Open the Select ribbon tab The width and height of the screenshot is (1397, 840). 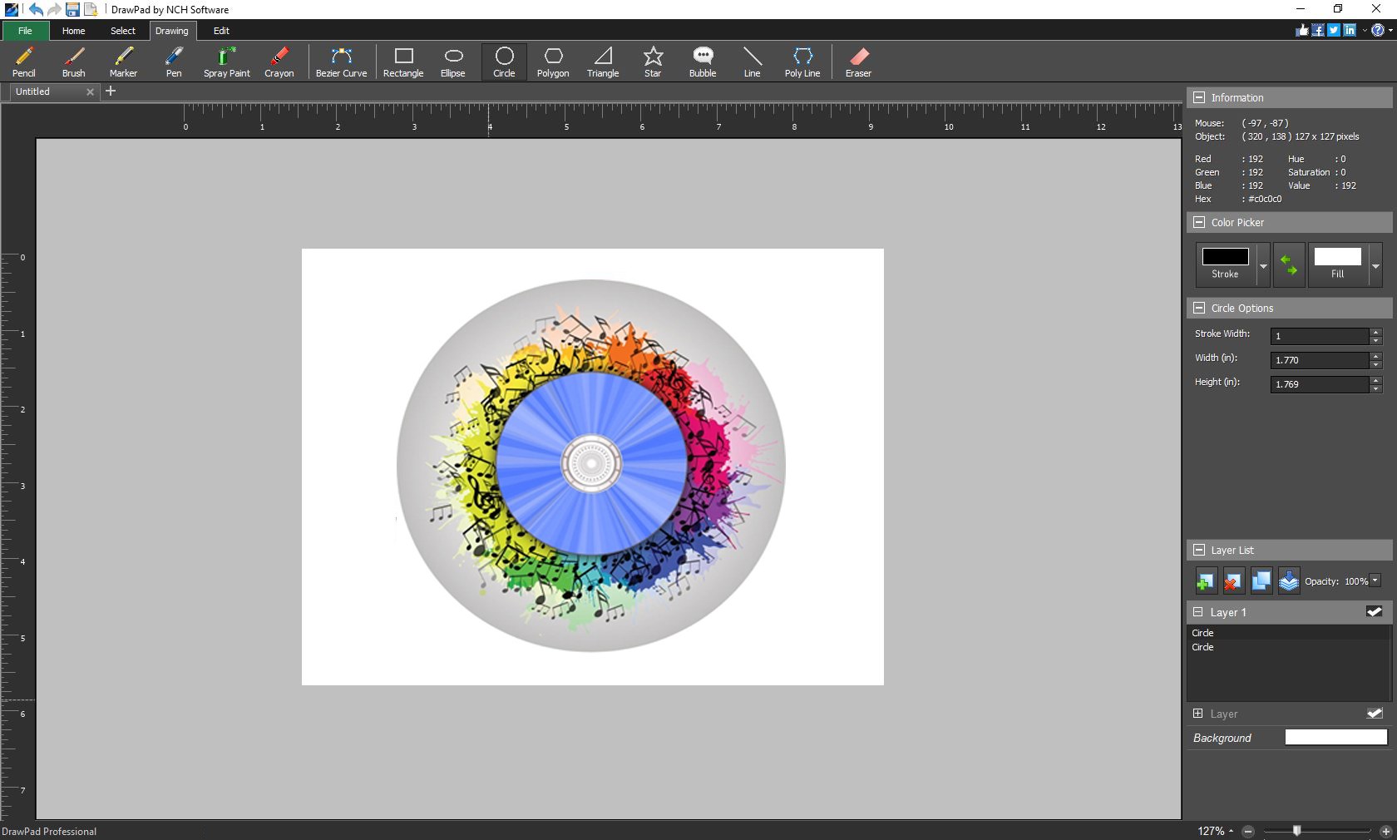(121, 31)
